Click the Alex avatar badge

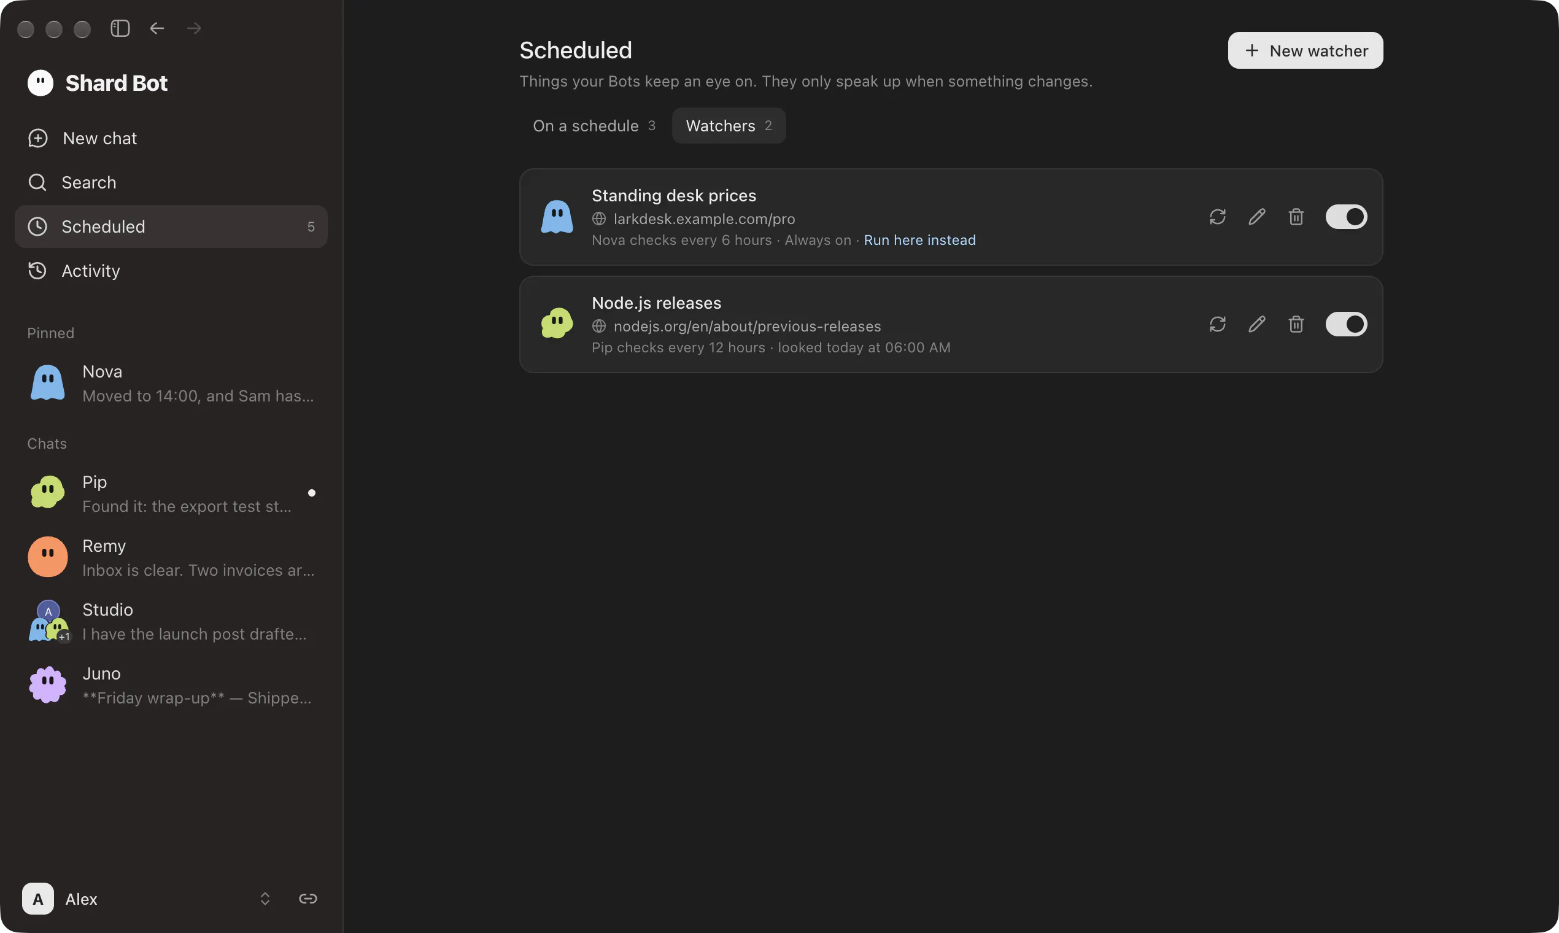pyautogui.click(x=37, y=899)
